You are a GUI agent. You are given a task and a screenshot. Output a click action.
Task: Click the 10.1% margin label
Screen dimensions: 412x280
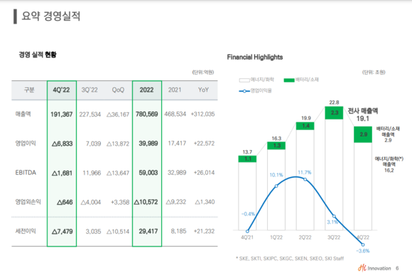coord(276,175)
